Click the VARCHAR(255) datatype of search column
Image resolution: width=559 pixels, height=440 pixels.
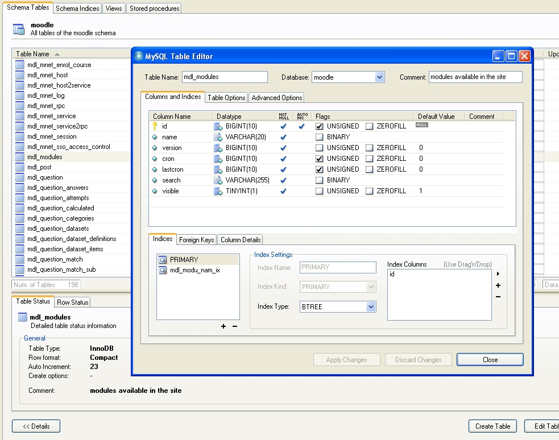coord(247,180)
